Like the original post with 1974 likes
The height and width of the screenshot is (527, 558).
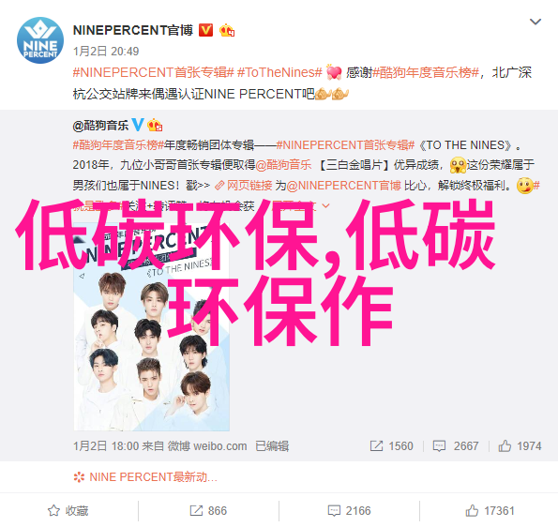tap(520, 445)
